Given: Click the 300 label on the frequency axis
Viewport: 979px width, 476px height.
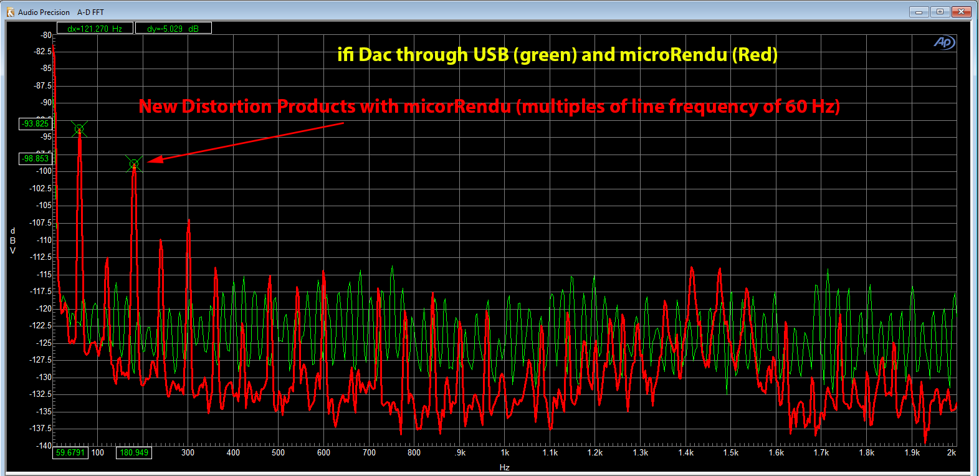Looking at the screenshot, I should pyautogui.click(x=188, y=452).
